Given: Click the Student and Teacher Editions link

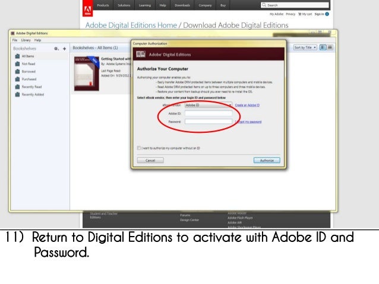Looking at the screenshot, I should (104, 215).
